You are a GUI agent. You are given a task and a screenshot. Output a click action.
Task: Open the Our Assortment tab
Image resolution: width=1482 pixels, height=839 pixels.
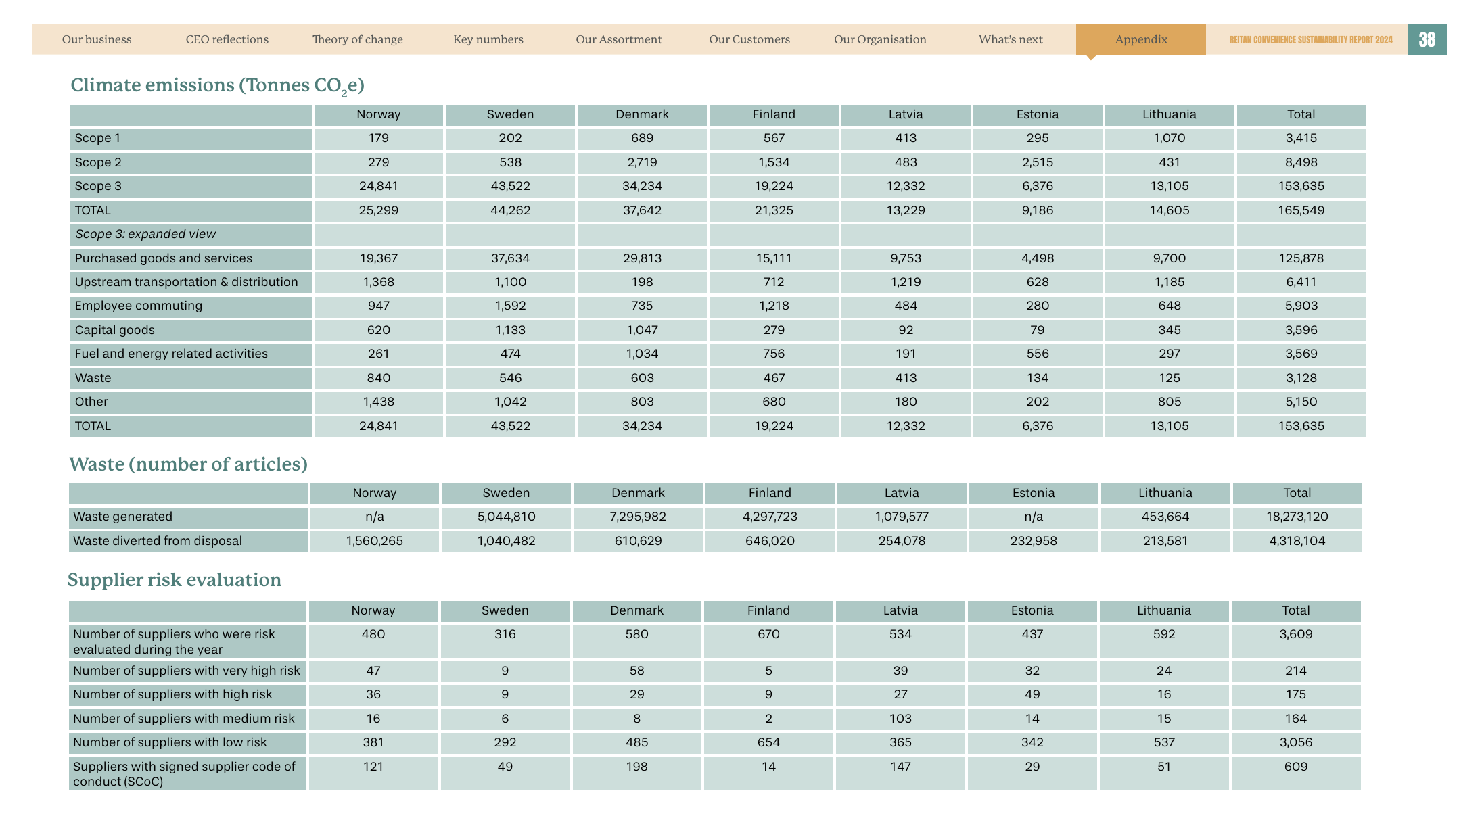618,39
